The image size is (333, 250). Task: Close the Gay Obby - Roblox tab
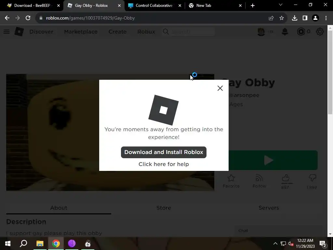(119, 6)
